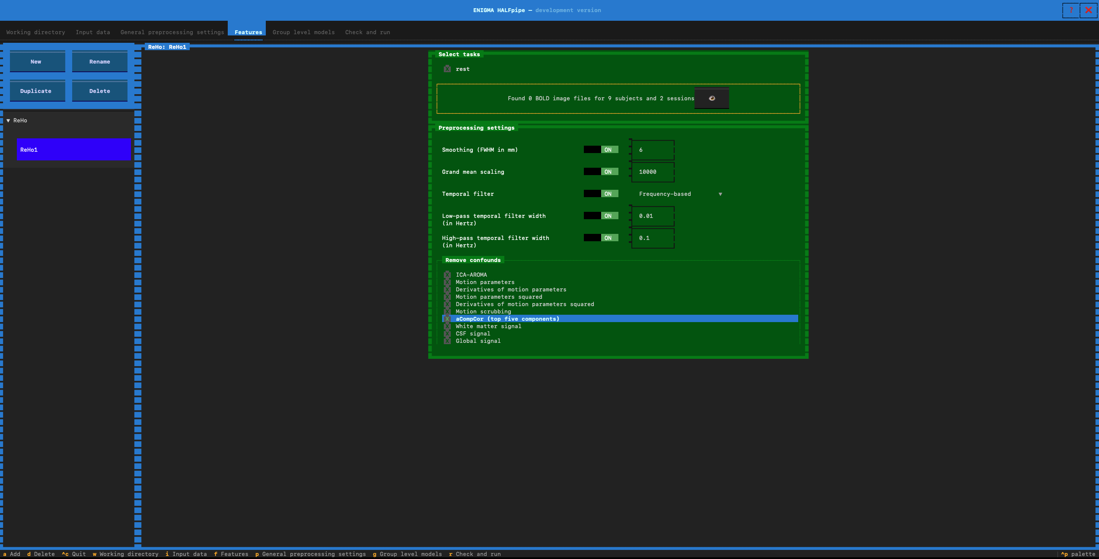Click the Delete feature button
Image resolution: width=1099 pixels, height=559 pixels.
pyautogui.click(x=100, y=91)
